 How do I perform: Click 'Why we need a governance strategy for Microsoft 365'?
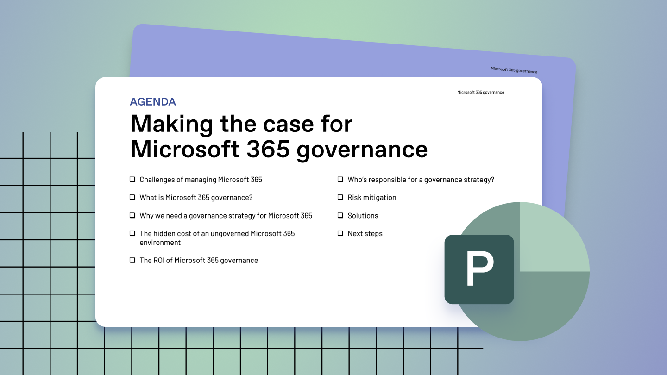tap(226, 216)
